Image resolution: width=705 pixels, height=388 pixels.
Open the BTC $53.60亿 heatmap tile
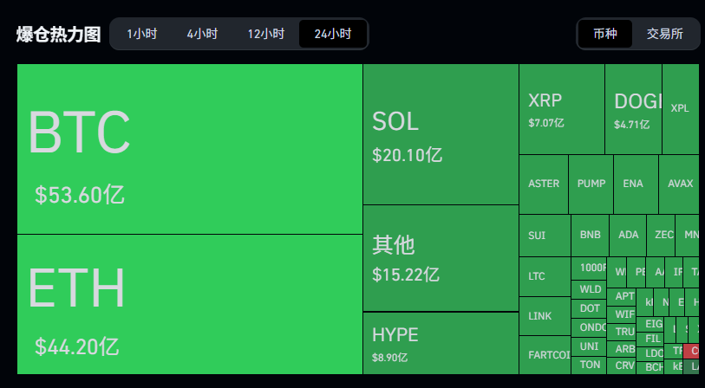190,149
